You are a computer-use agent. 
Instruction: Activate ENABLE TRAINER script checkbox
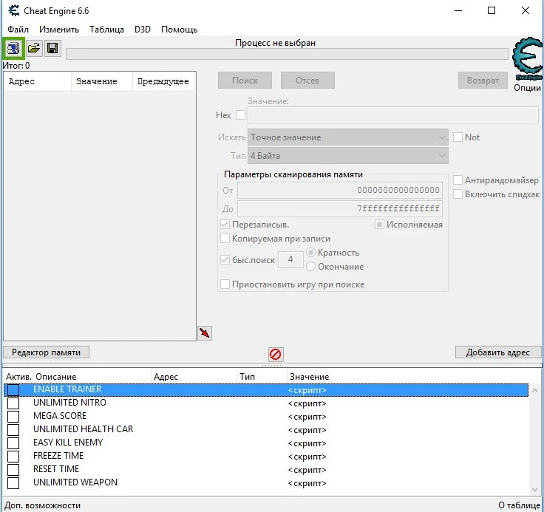tap(13, 390)
